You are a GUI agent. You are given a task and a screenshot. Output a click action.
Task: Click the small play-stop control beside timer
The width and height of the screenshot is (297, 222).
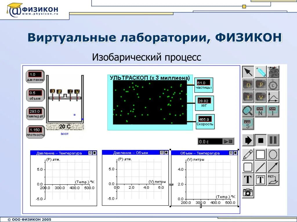point(228,141)
